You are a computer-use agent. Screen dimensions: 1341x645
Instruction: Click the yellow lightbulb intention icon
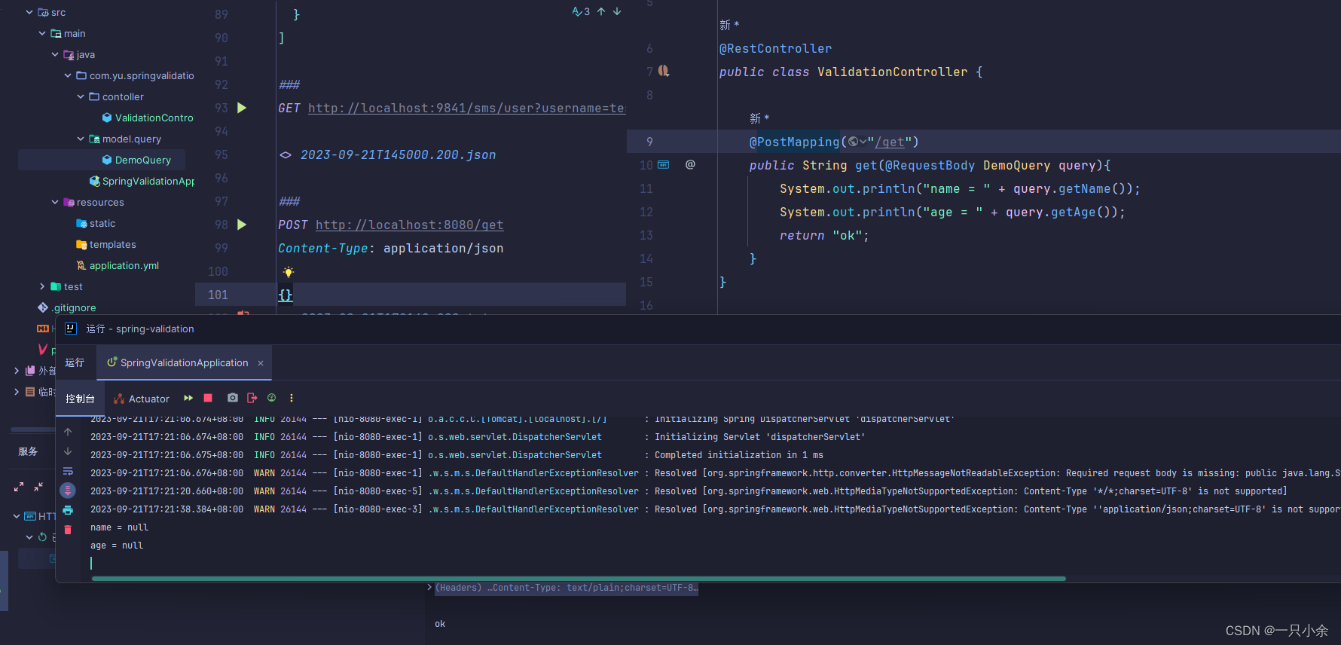pos(288,272)
